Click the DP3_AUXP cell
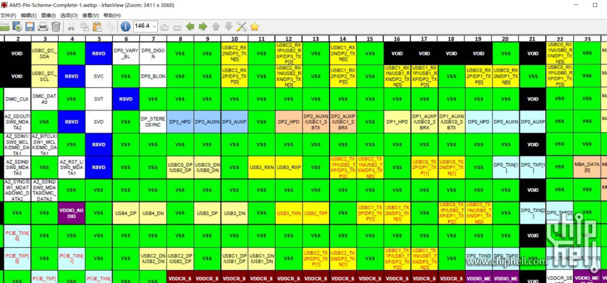Image resolution: width=607 pixels, height=283 pixels. click(x=234, y=121)
